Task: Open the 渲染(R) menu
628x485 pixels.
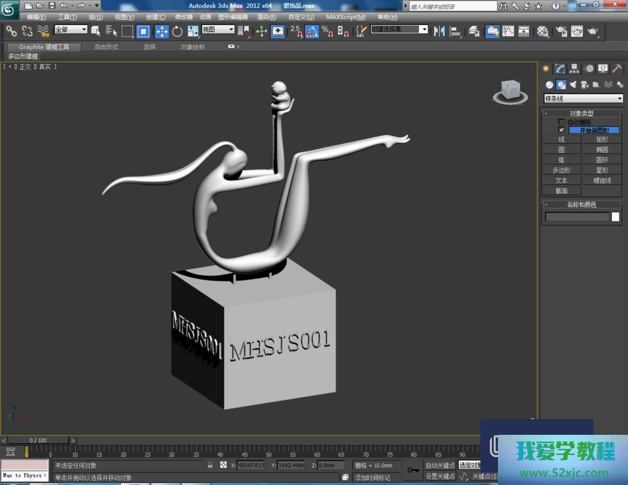Action: pyautogui.click(x=267, y=17)
